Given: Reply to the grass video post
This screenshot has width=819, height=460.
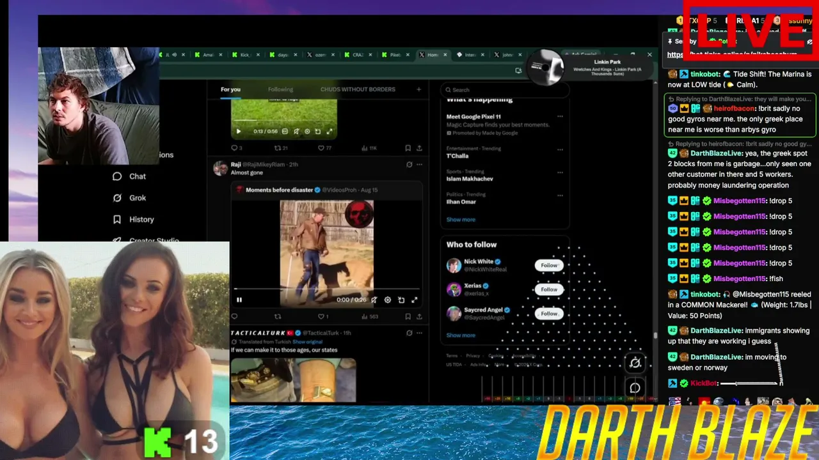Looking at the screenshot, I should [x=236, y=148].
